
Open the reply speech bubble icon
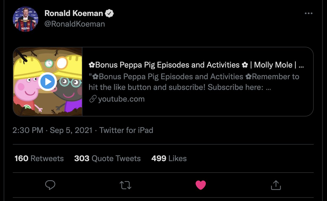coord(50,185)
